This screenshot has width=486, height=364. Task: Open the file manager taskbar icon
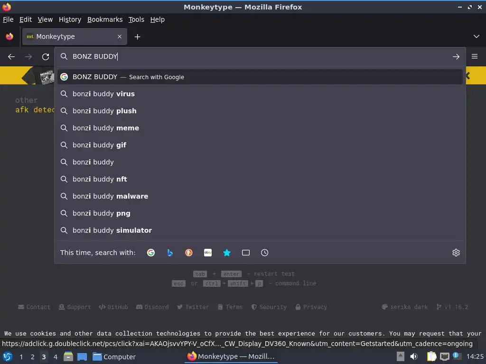tap(68, 356)
